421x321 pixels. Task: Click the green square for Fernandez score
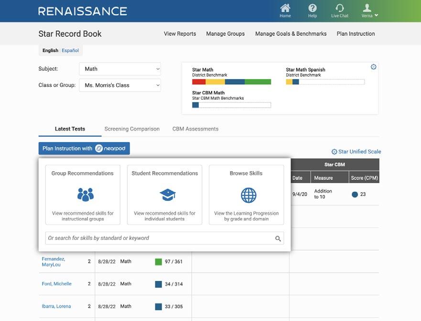point(158,262)
